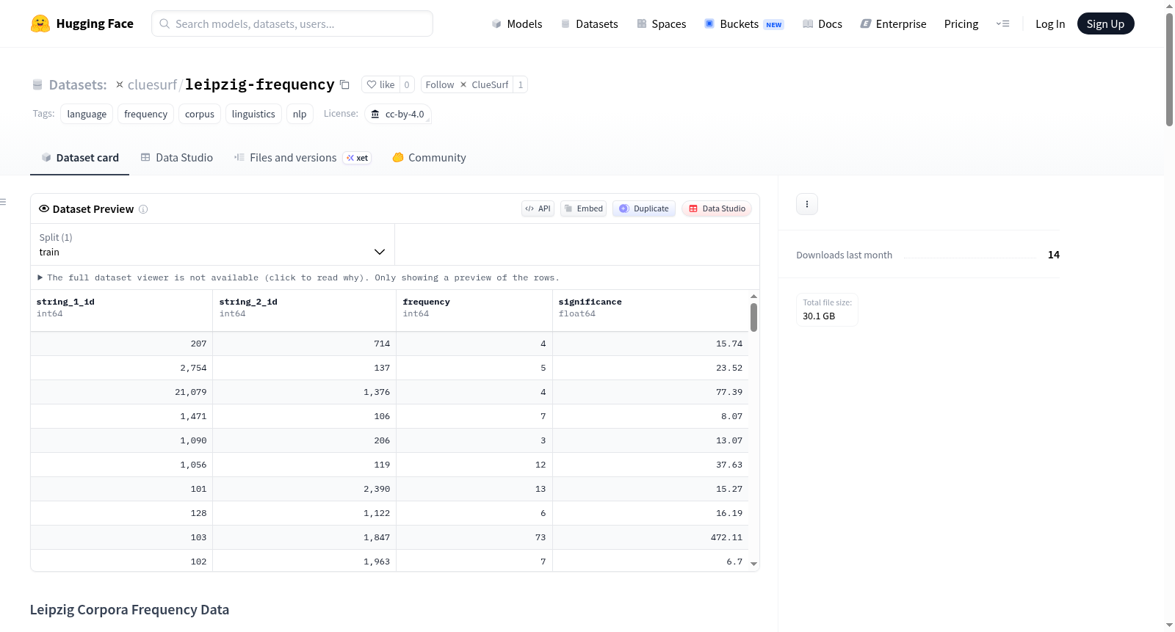Click the table scrollbar thumb

pos(753,317)
